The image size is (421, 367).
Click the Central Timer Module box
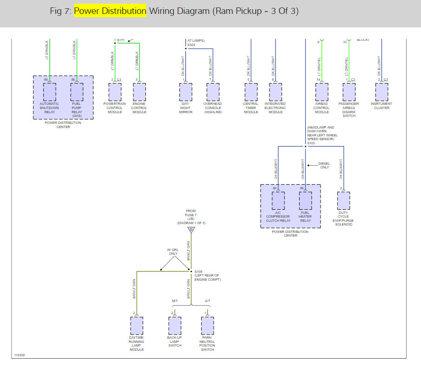[x=251, y=92]
